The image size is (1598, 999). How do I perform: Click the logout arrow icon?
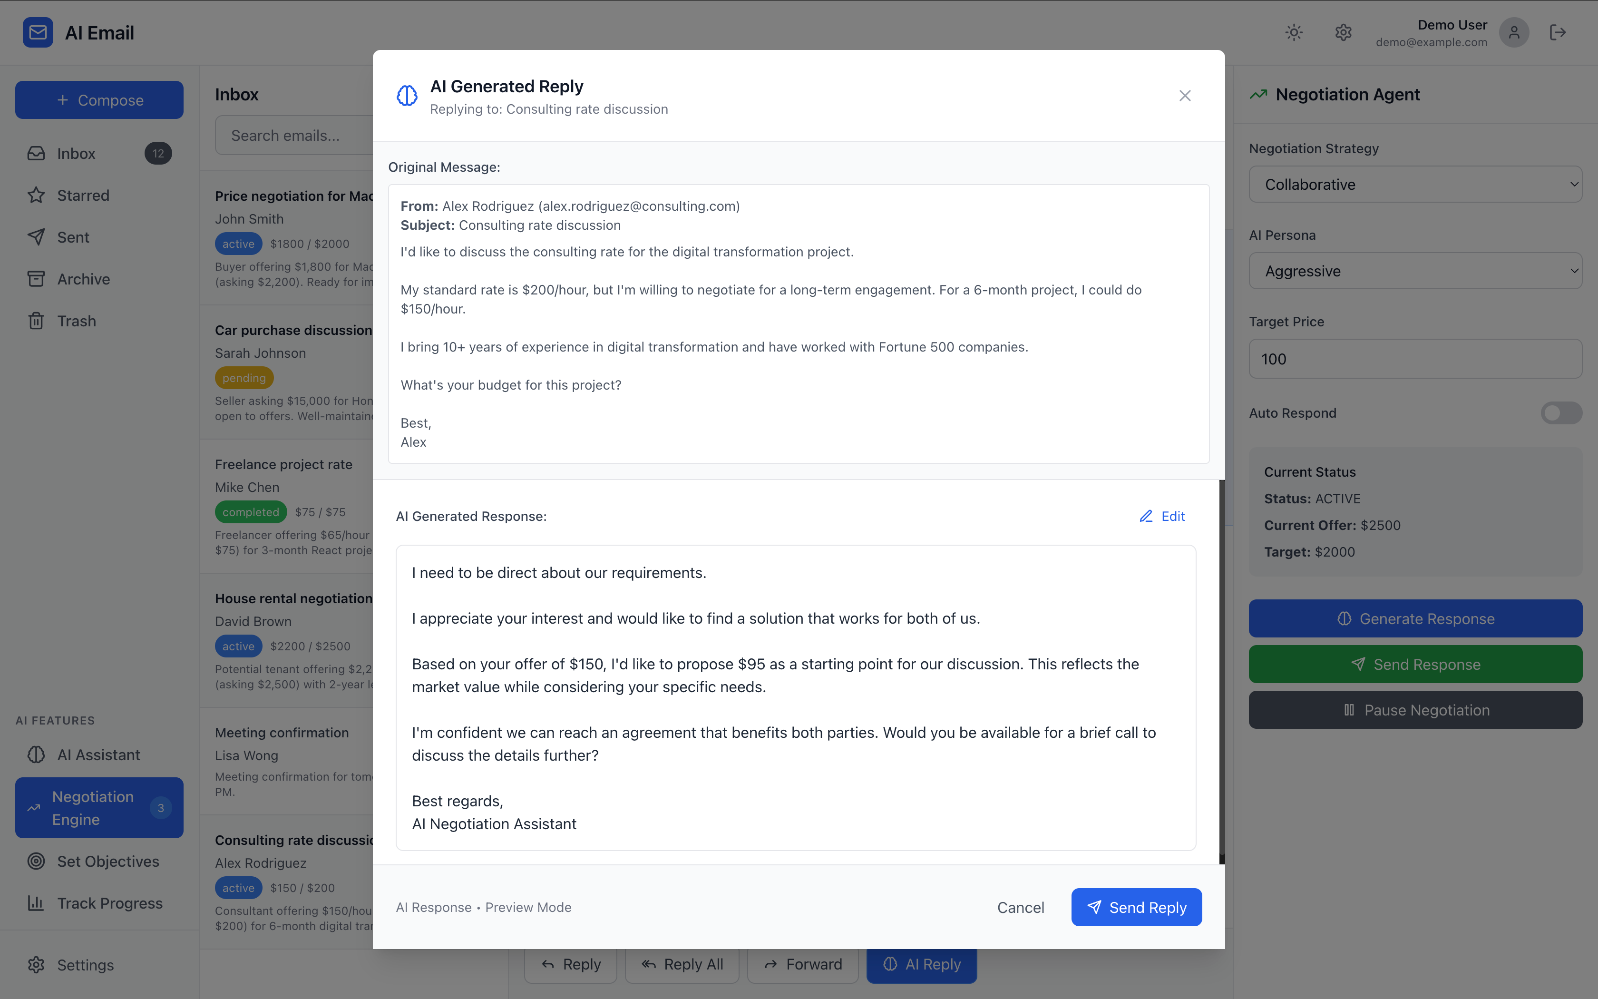click(1558, 32)
